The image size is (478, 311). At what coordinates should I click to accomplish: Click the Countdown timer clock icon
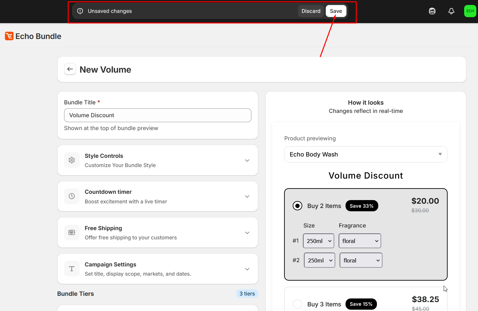[x=72, y=196]
